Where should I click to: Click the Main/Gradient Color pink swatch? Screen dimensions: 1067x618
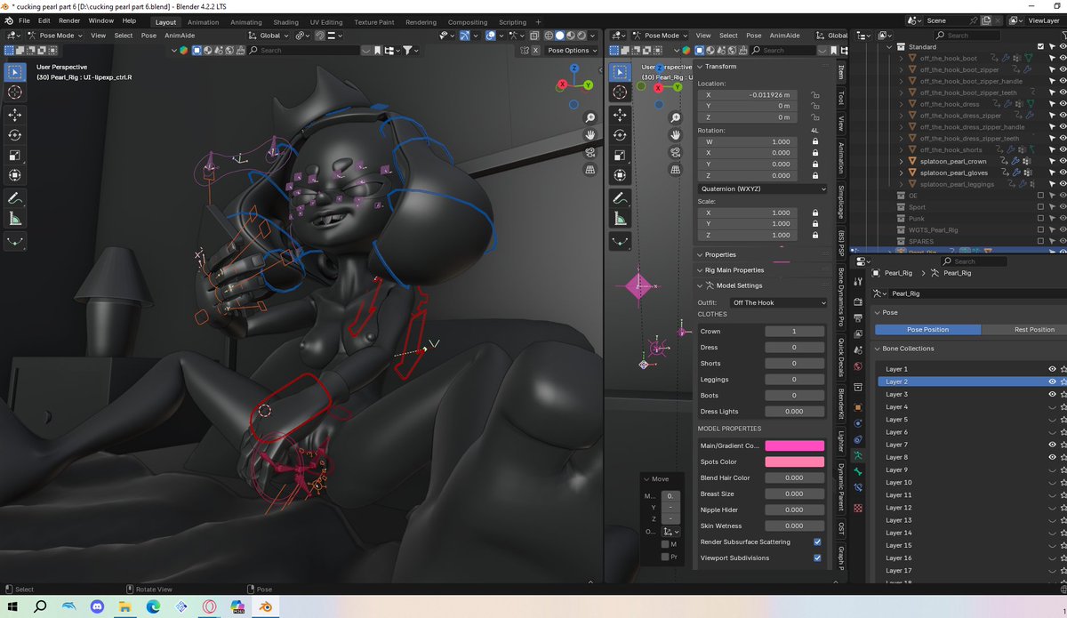tap(794, 445)
